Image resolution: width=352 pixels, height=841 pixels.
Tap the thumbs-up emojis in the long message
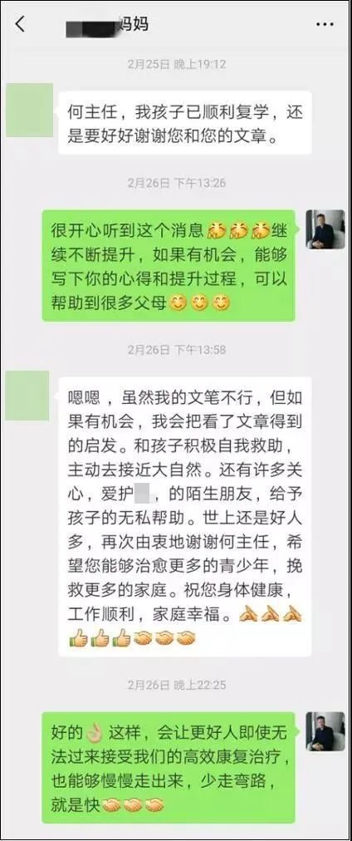point(100,638)
